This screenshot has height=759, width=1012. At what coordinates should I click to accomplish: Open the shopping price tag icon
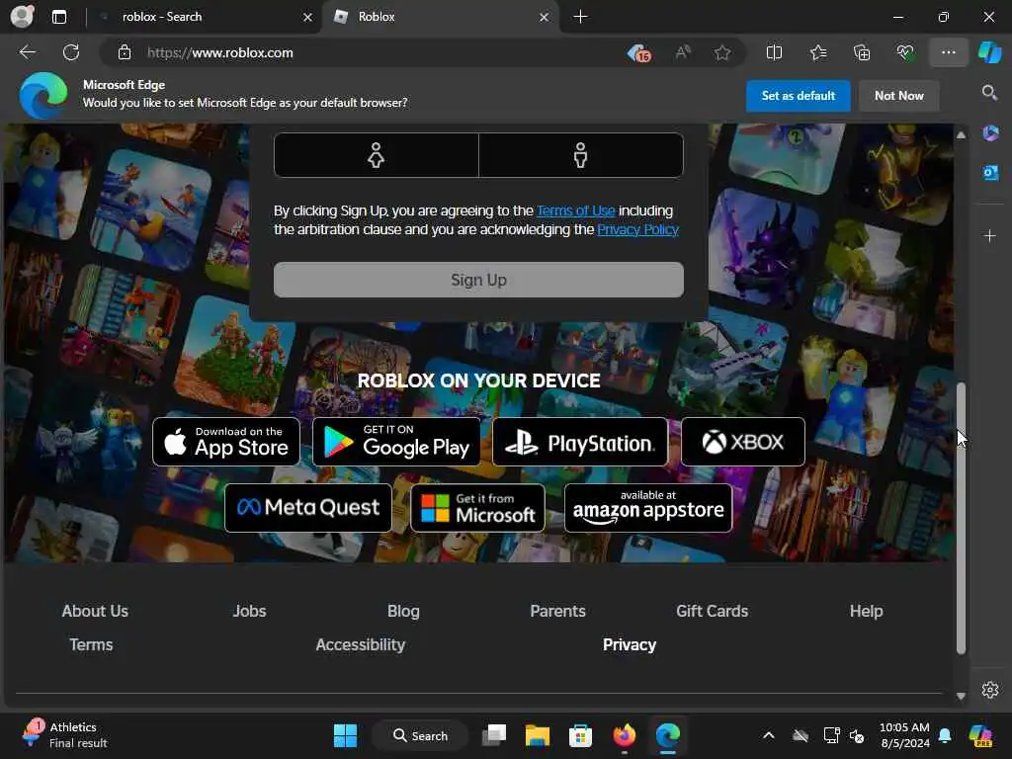click(639, 53)
